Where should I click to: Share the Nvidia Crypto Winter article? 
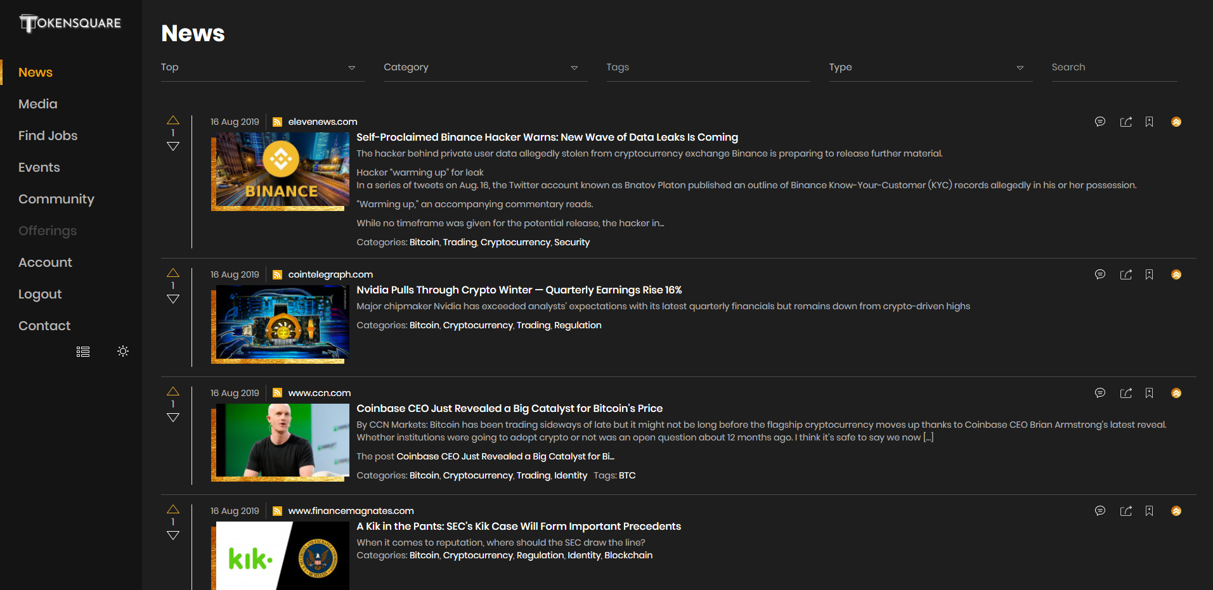pos(1125,274)
